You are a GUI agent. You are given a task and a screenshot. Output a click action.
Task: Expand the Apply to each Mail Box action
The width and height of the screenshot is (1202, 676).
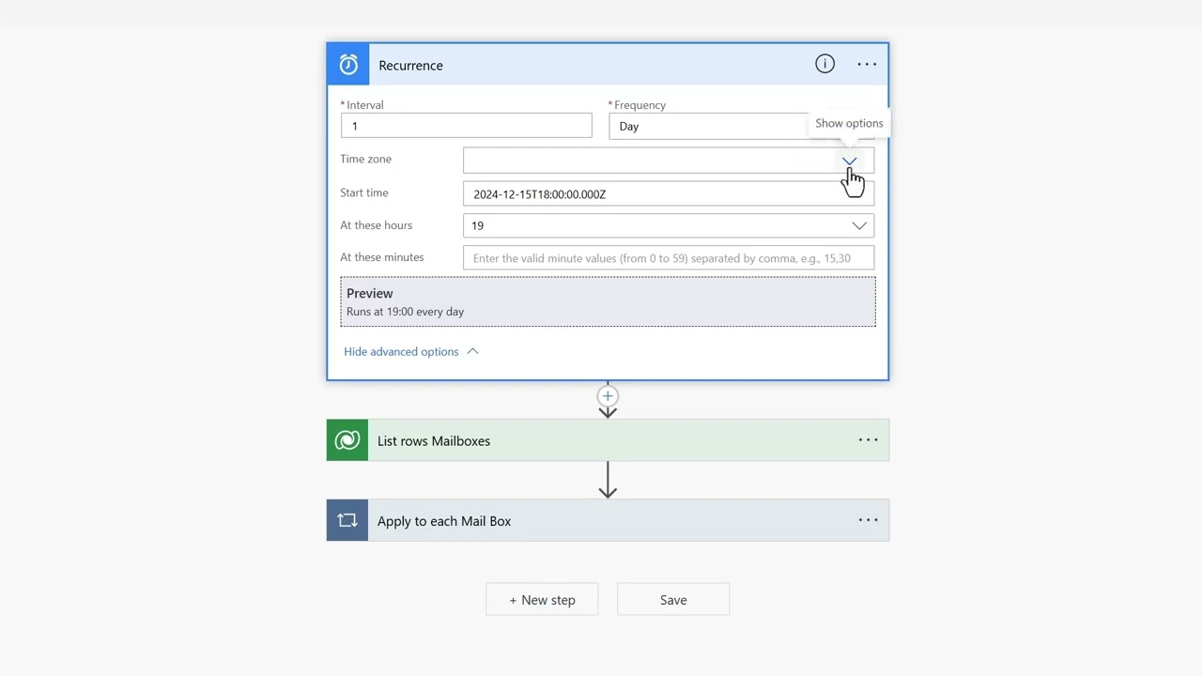point(608,520)
